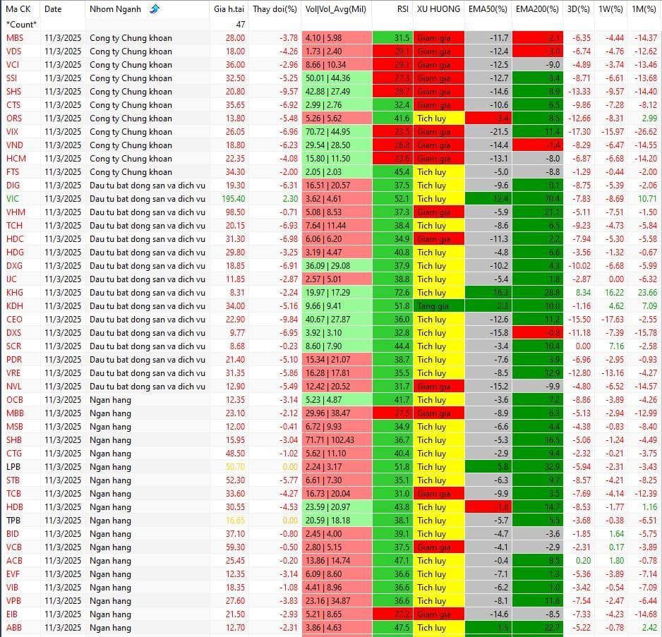Click LPB price 50.70
Screen dimensions: 662x637
tap(235, 467)
